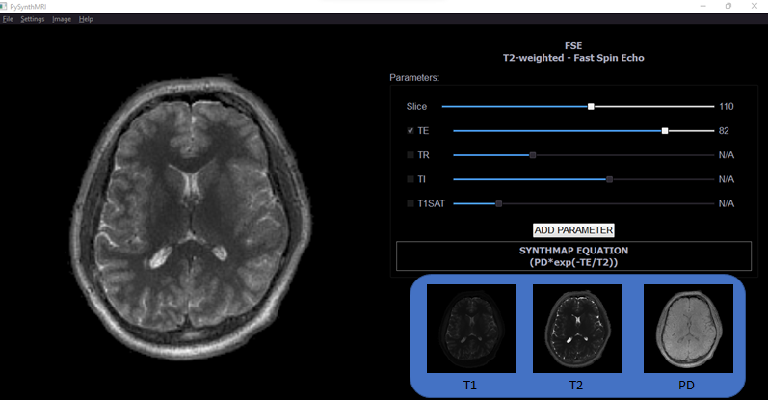768x400 pixels.
Task: Open the Image menu
Action: [62, 19]
